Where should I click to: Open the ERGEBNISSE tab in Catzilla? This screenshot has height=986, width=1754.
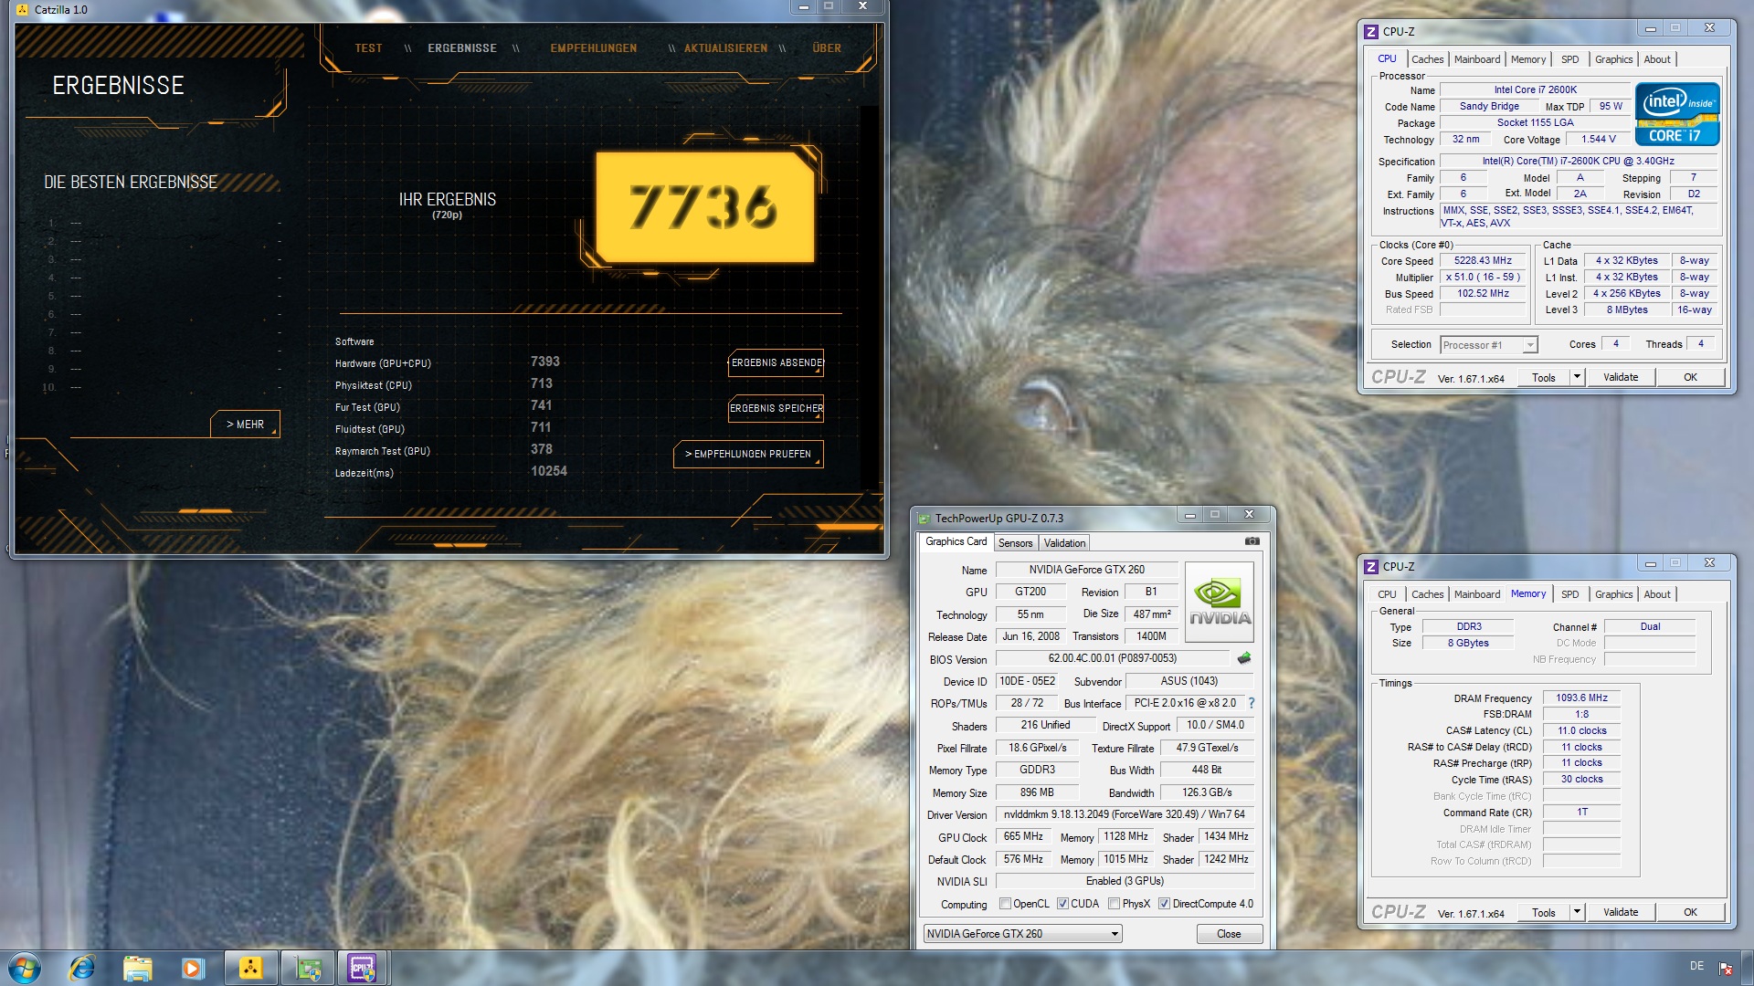(462, 48)
